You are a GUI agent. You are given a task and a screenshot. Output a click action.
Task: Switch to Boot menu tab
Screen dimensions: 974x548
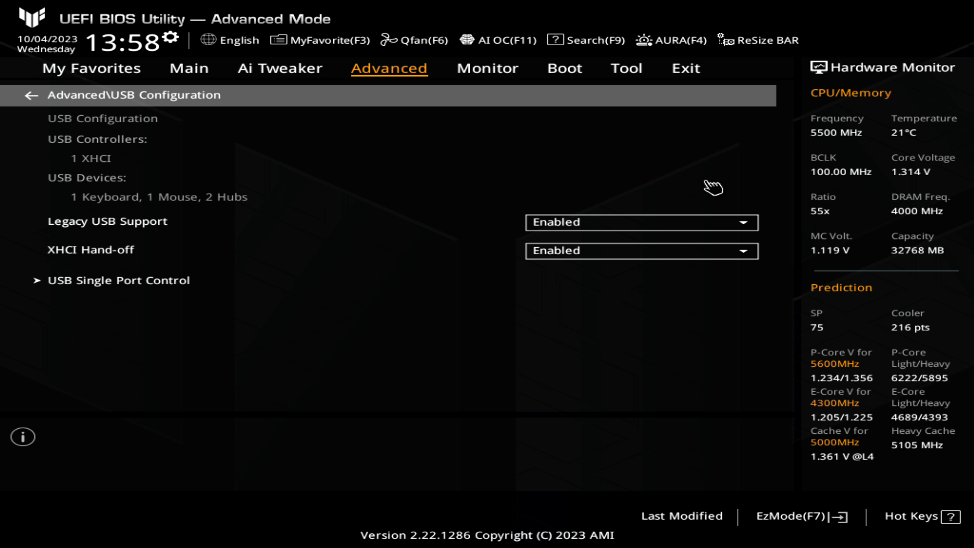click(x=565, y=67)
